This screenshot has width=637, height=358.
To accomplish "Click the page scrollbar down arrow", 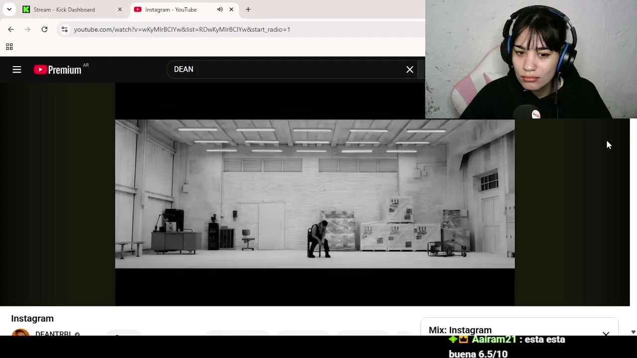I will (633, 332).
